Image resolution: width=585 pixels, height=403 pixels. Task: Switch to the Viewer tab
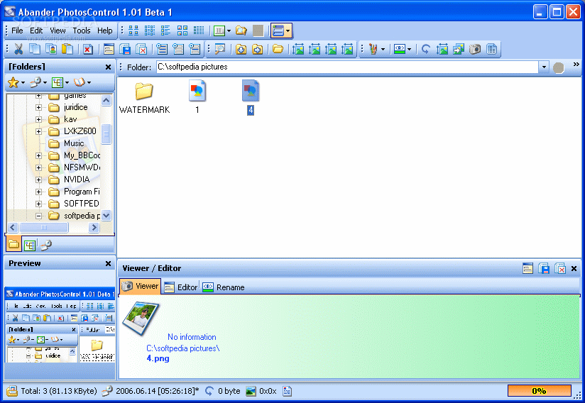pos(141,286)
